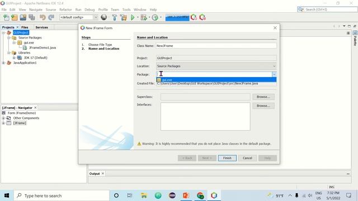Switch to the Services tab

(41, 27)
